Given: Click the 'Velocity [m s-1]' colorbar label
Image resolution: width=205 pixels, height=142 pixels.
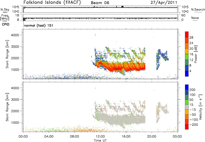Looking at the screenshot, I should tap(200, 107).
